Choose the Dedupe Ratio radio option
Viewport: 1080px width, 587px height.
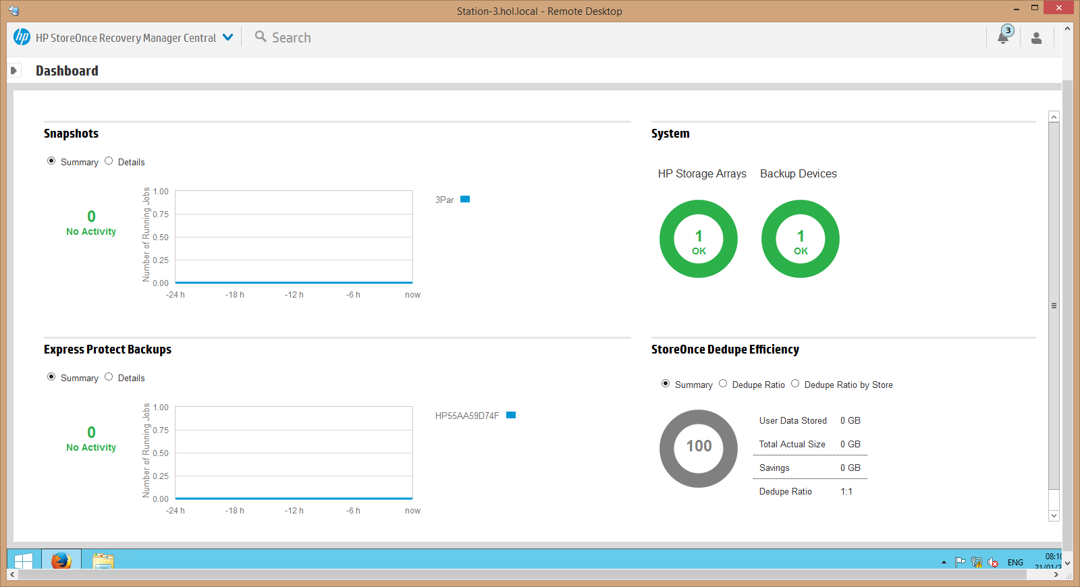click(x=723, y=383)
